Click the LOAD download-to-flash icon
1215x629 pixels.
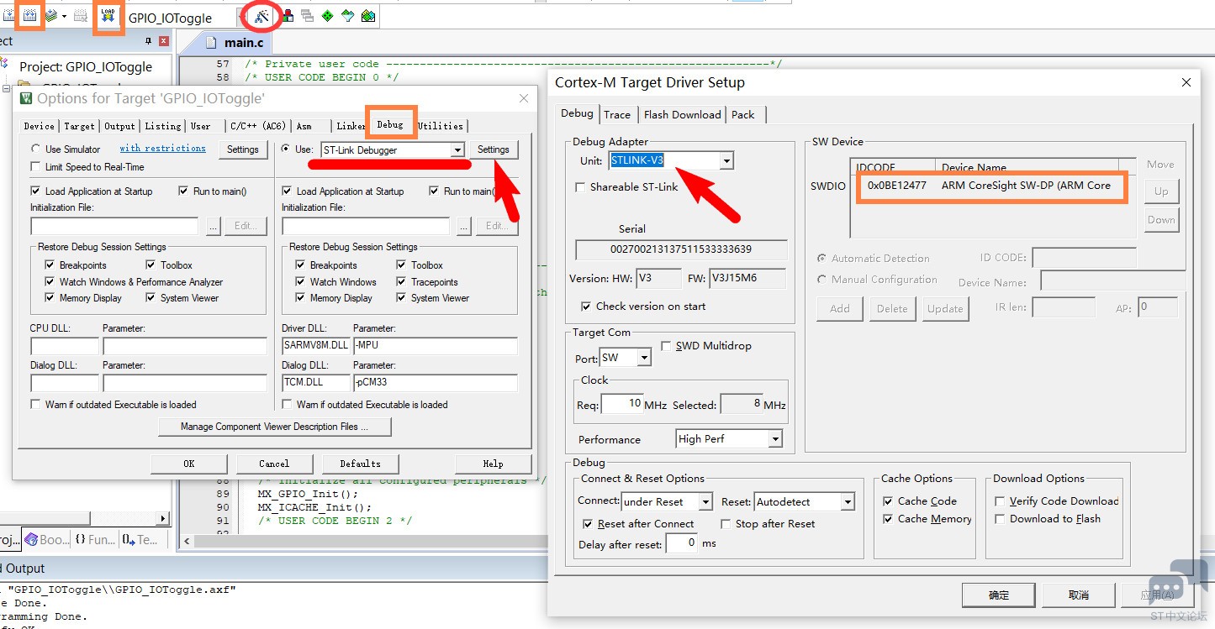108,16
